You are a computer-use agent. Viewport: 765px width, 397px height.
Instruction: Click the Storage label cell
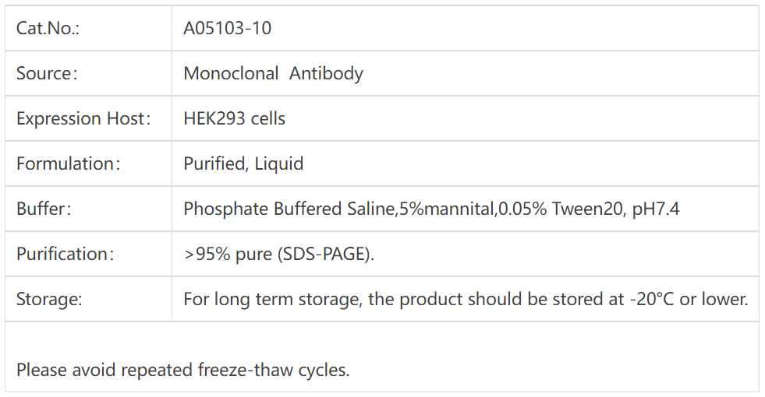(49, 300)
